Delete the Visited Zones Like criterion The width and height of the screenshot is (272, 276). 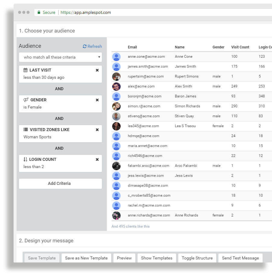(x=97, y=130)
